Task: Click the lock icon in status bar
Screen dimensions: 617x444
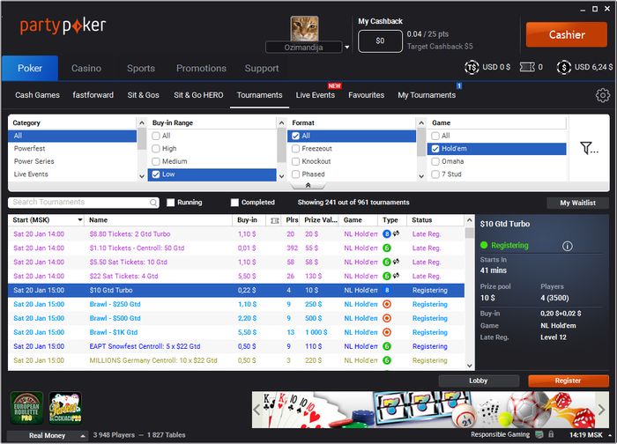Action: (x=551, y=434)
